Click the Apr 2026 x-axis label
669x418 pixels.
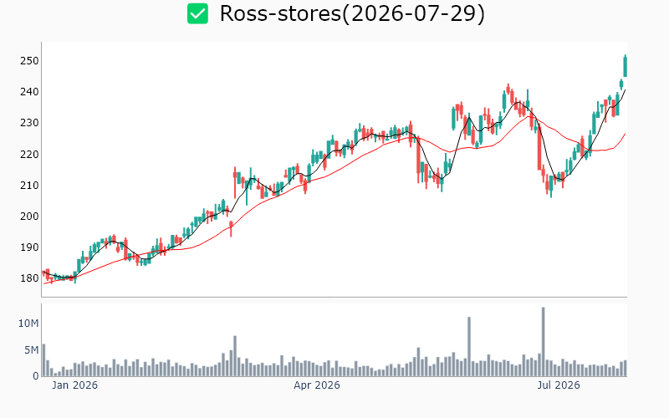pyautogui.click(x=317, y=385)
